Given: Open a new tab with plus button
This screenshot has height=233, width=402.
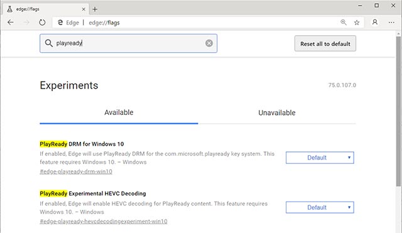Looking at the screenshot, I should coord(95,9).
